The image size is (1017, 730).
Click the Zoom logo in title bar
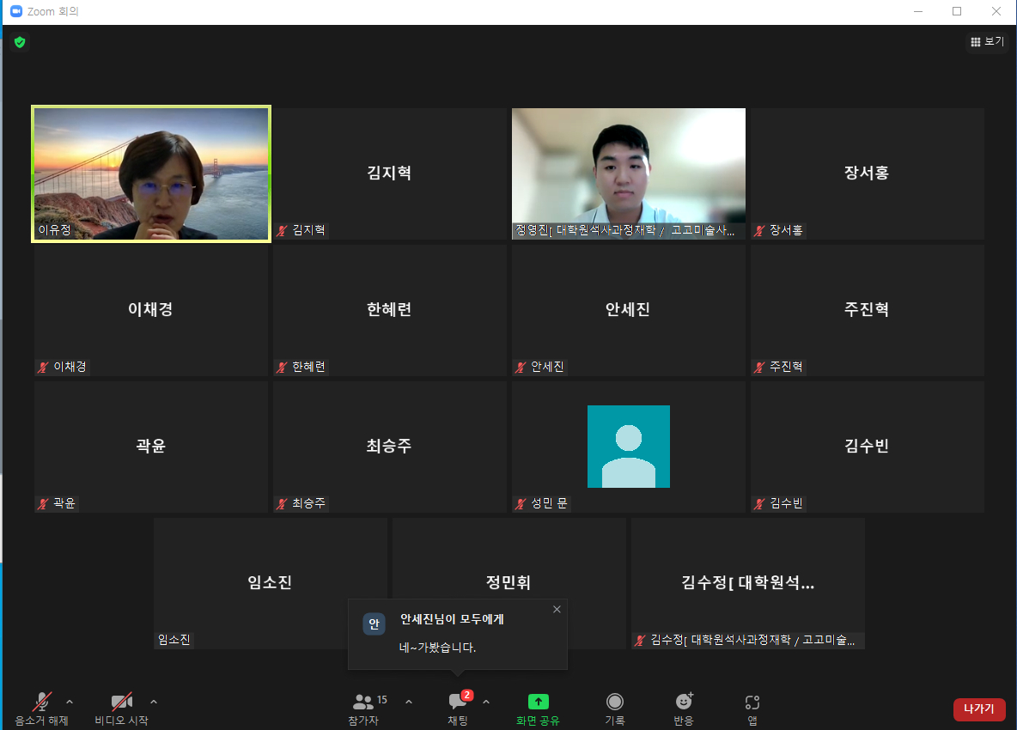pyautogui.click(x=15, y=12)
